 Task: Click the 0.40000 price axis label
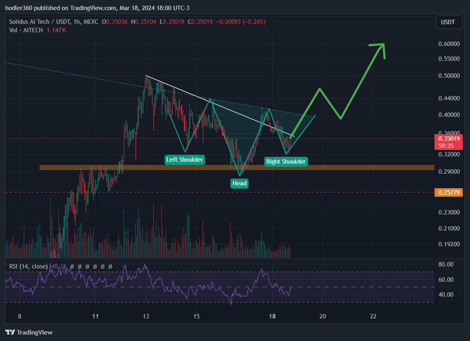click(x=449, y=115)
